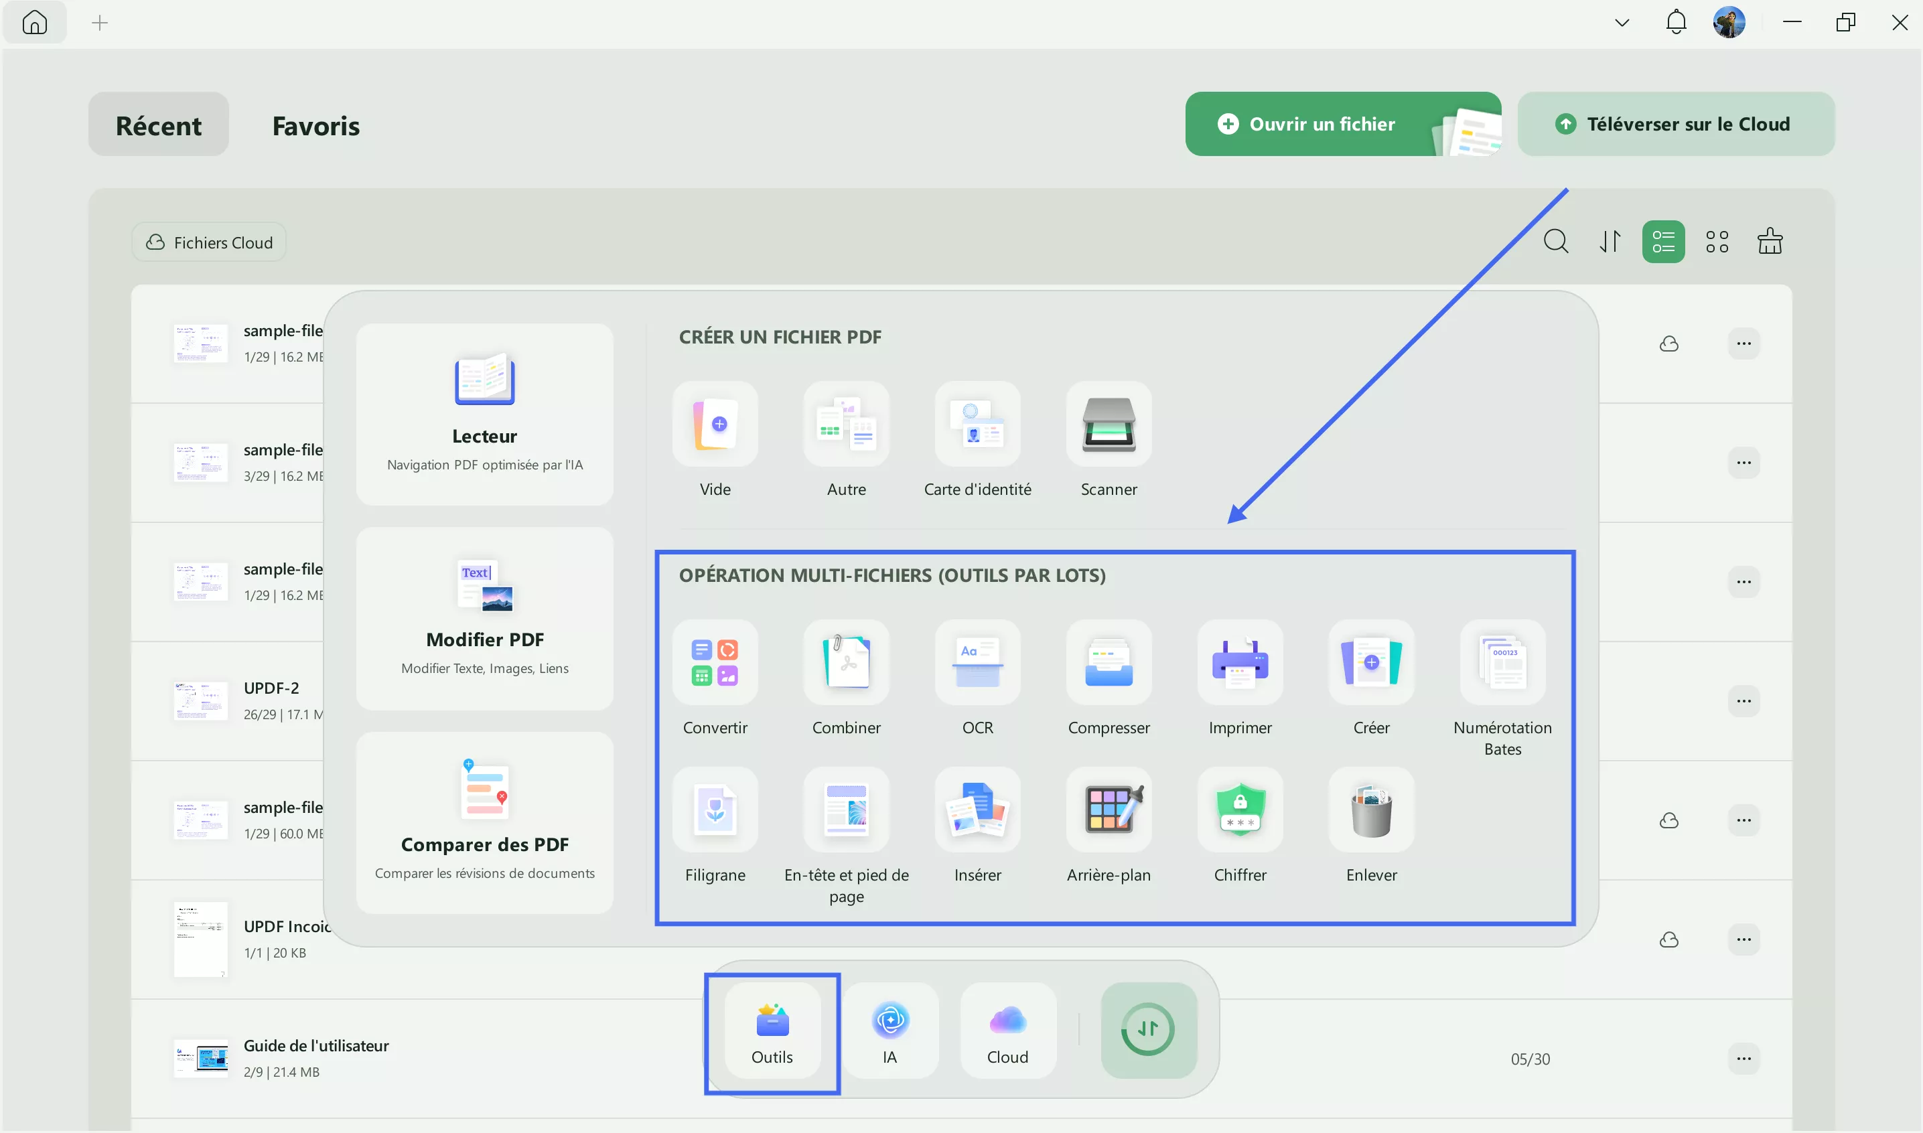
Task: Select the Outils tab in bottom dock
Action: tap(772, 1031)
